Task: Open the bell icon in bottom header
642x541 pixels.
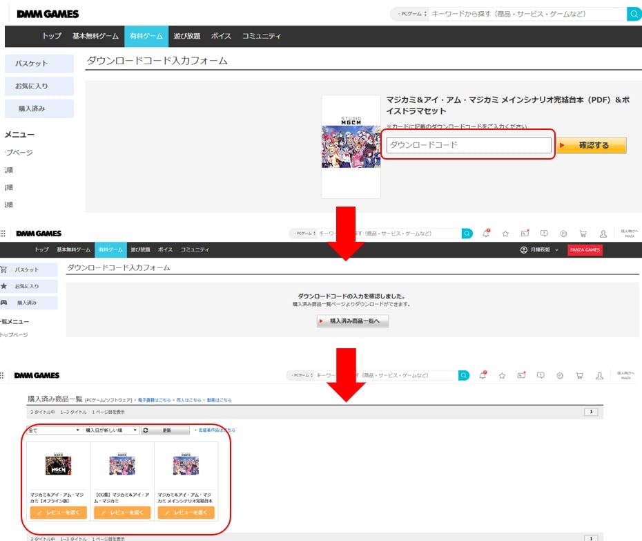Action: point(483,375)
